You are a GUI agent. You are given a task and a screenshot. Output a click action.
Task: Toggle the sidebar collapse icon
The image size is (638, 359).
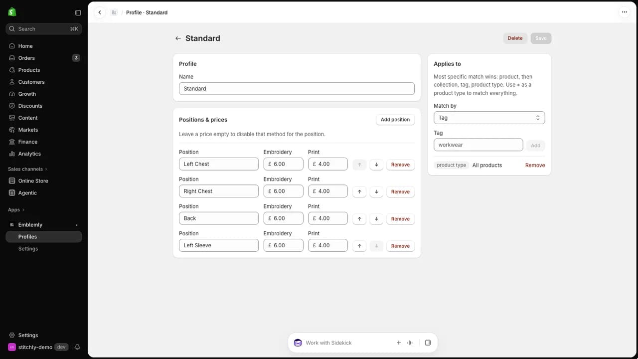(x=78, y=12)
